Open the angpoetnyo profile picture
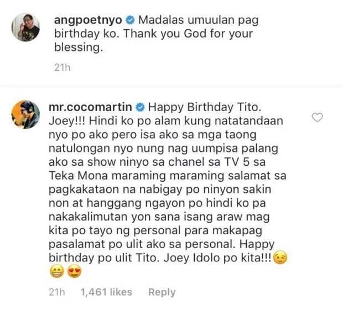Image resolution: width=343 pixels, height=316 pixels. tap(25, 28)
